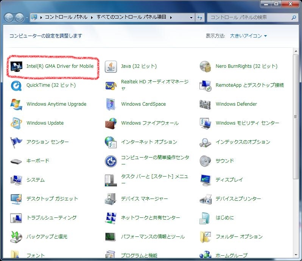Click the Internet Options globe icon
Image resolution: width=302 pixels, height=261 pixels.
[x=111, y=142]
